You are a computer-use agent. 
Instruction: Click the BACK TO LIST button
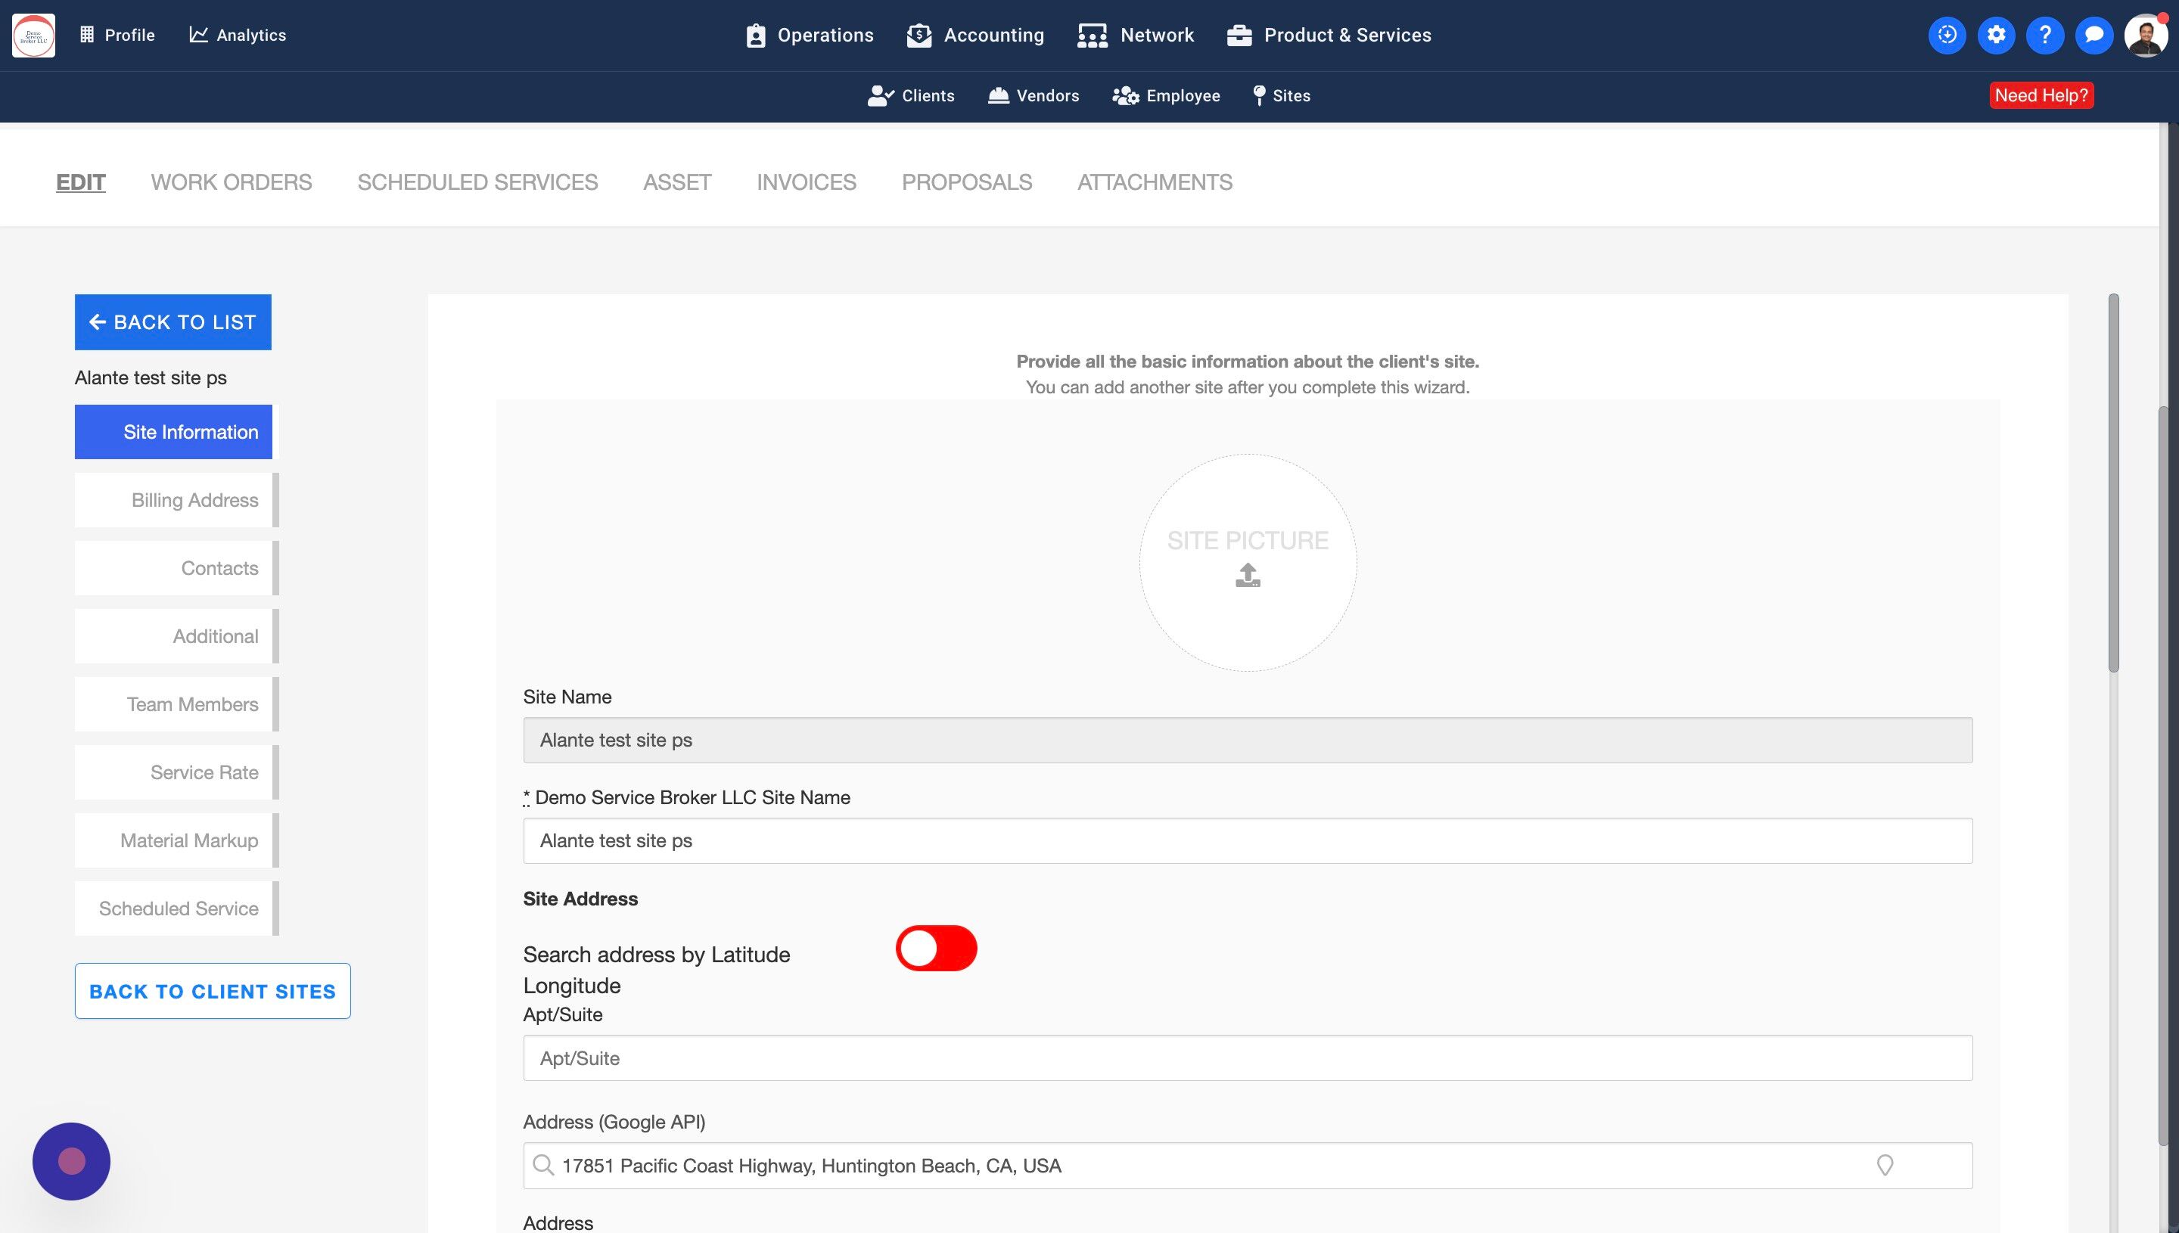(x=173, y=321)
